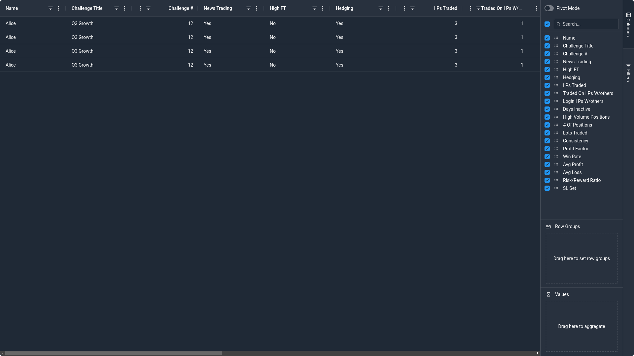Sort by the Hedging header

tap(344, 8)
